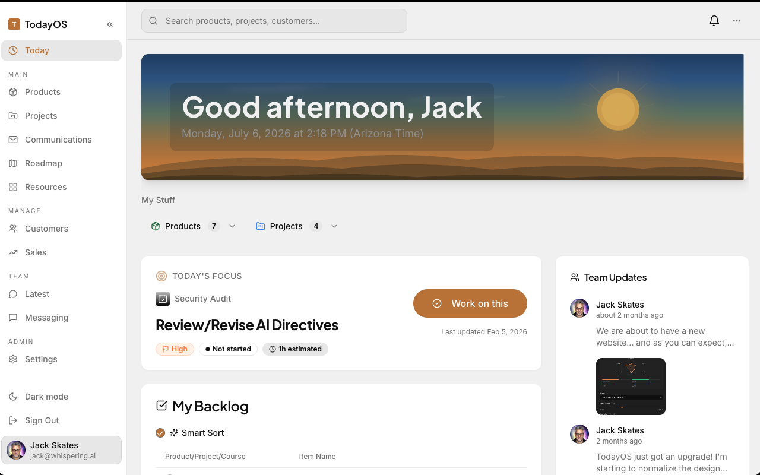
Task: Open the team update screenshot thumbnail
Action: coord(631,387)
